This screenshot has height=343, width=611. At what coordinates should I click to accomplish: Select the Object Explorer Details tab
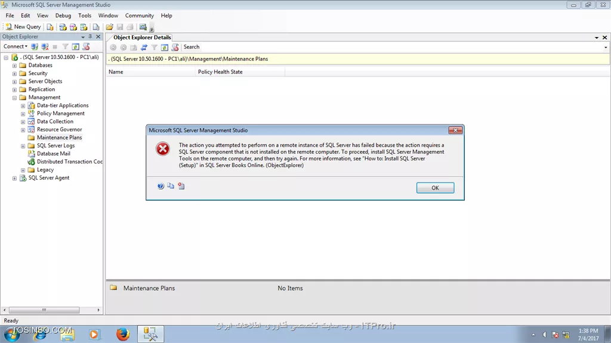(142, 38)
